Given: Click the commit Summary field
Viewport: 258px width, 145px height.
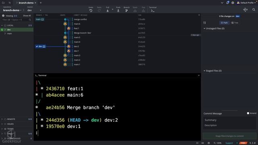Looking at the screenshot, I should point(229,120).
